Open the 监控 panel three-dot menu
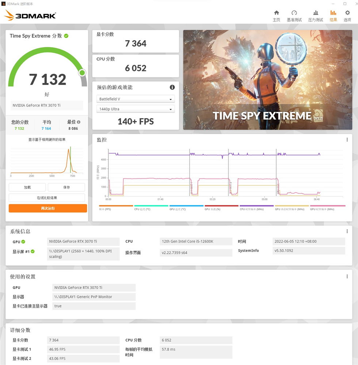358x365 pixels. click(x=347, y=139)
